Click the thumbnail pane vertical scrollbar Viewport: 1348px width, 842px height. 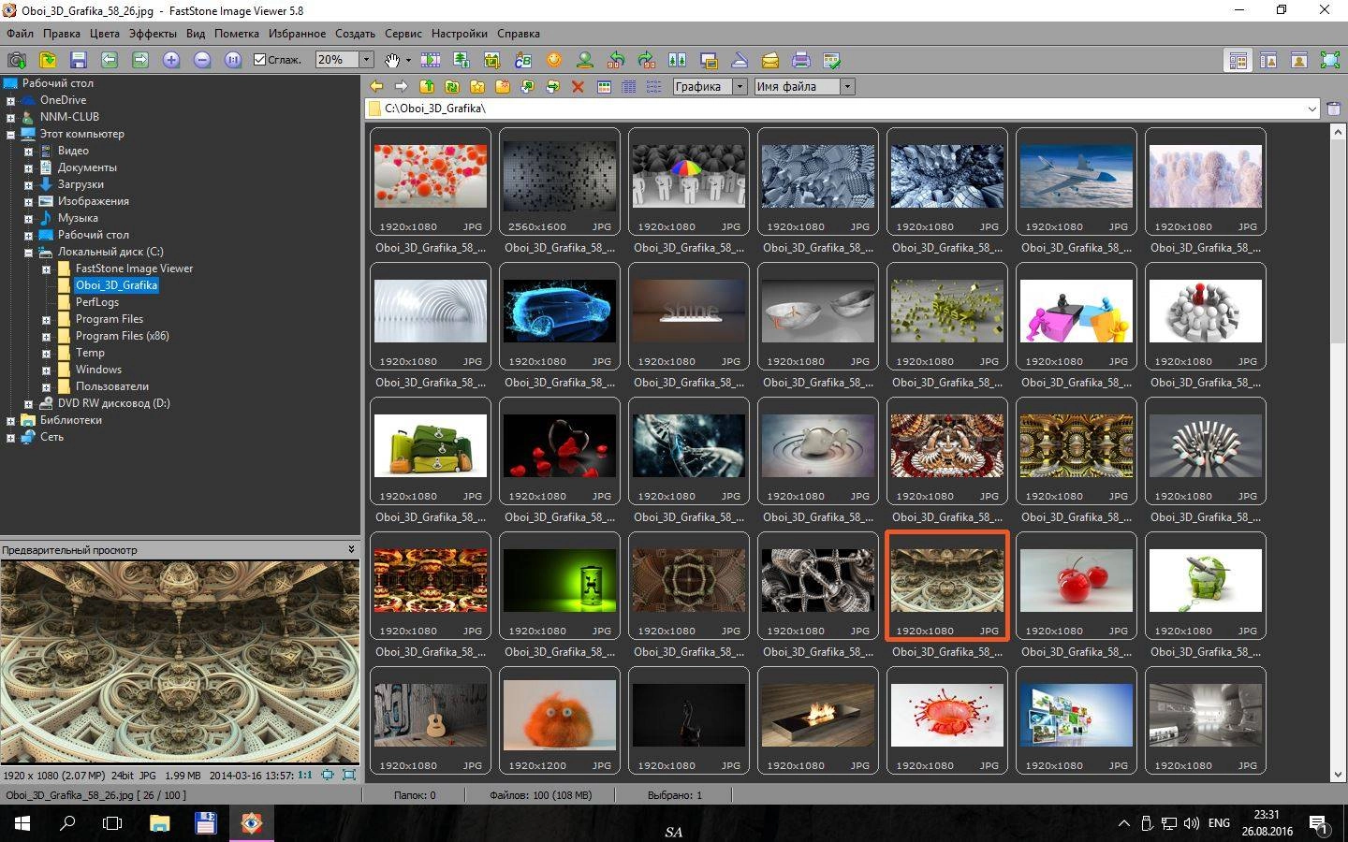[x=1337, y=452]
